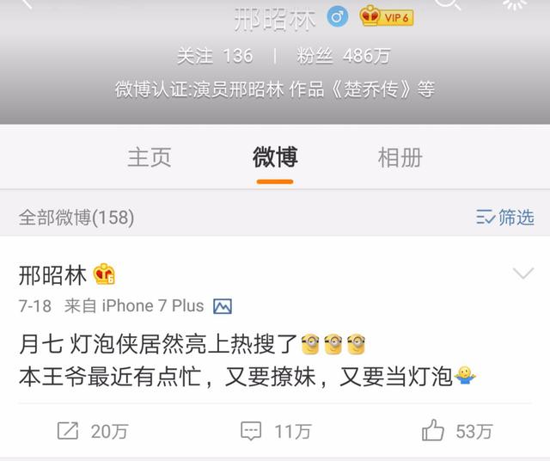This screenshot has height=461, width=550.
Task: Open the more options icon at top right
Action: (515, 3)
